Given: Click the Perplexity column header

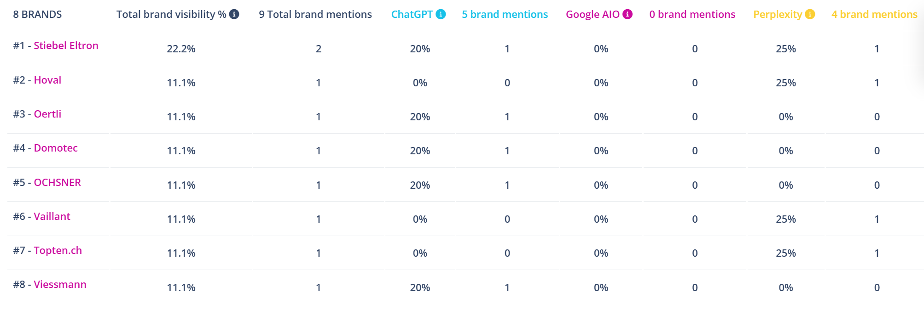Looking at the screenshot, I should click(778, 14).
